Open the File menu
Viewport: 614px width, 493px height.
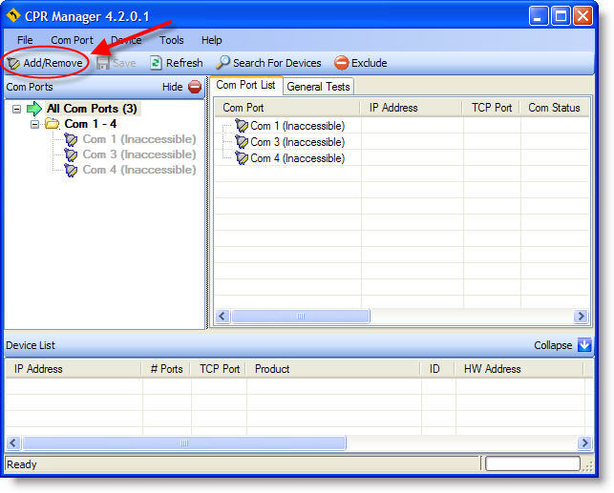pos(25,40)
